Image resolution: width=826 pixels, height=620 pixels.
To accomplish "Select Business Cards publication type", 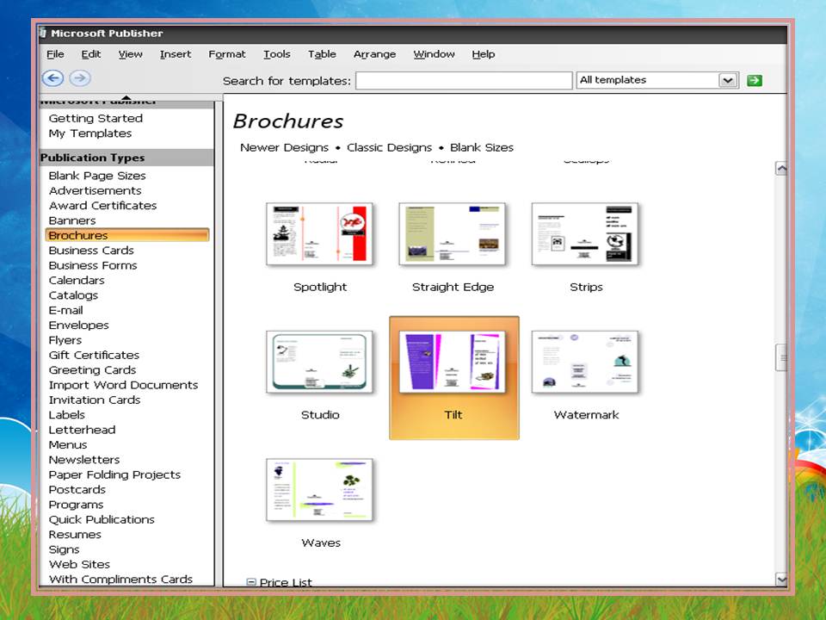I will pyautogui.click(x=91, y=251).
